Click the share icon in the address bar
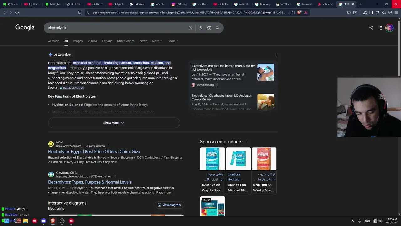401x226 pixels. [291, 13]
